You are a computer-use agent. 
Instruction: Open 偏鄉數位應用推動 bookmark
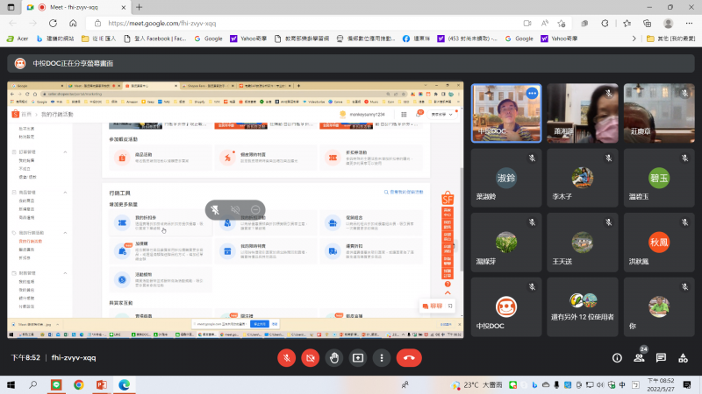point(366,39)
